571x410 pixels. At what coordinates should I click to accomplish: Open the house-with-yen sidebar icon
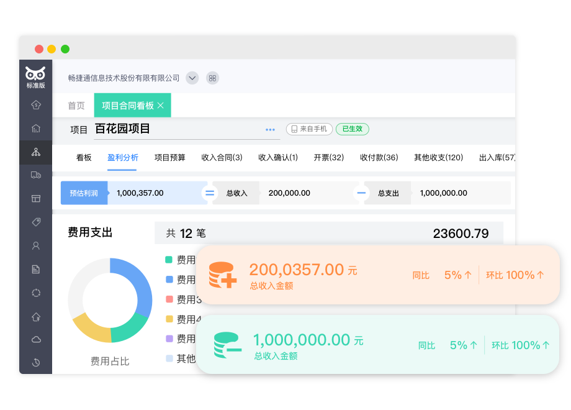(x=36, y=317)
